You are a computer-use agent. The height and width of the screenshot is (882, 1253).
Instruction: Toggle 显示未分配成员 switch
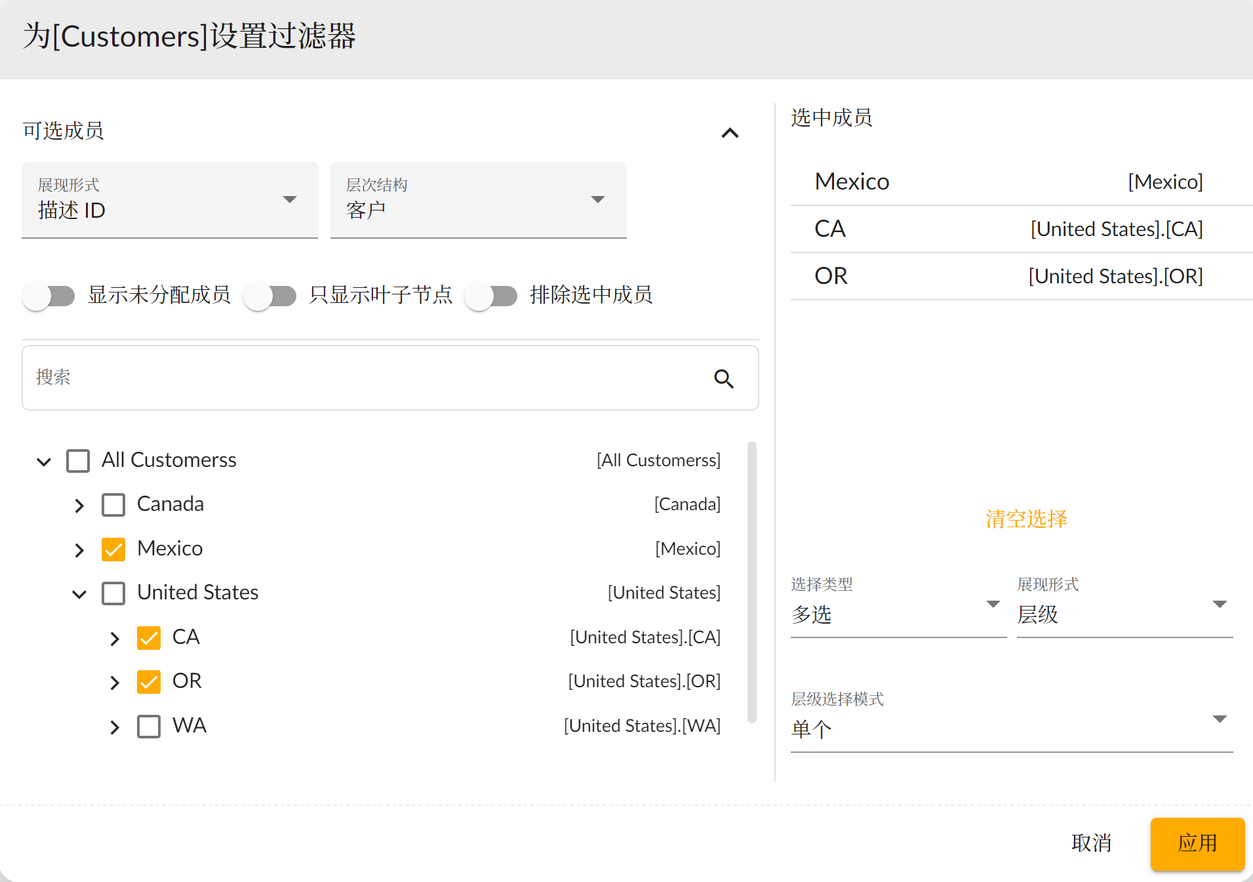(x=49, y=296)
